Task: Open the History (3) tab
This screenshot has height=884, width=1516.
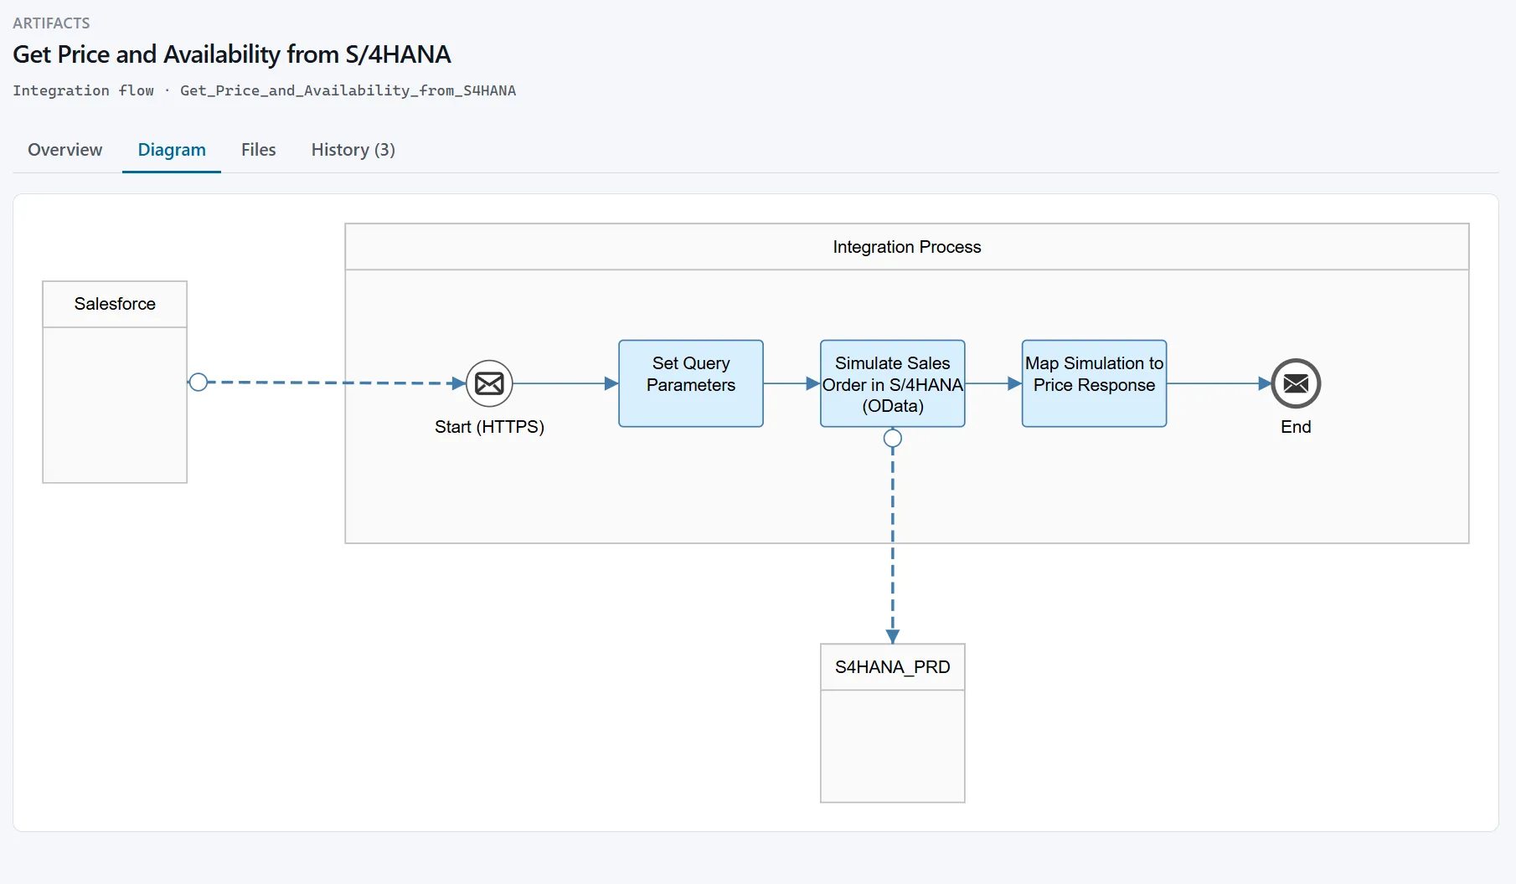Action: coord(353,150)
